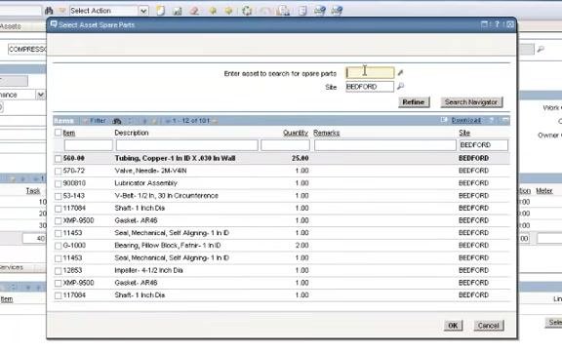Go to next record with the right arrow icon
This screenshot has width=562, height=351.
tap(228, 11)
